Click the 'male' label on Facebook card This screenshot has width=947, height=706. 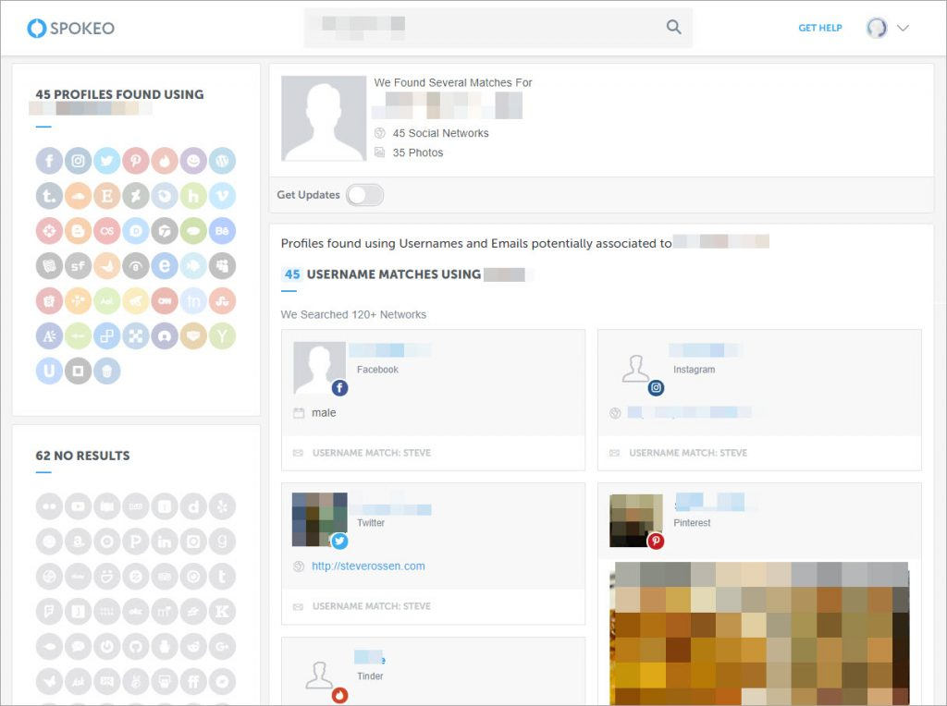point(324,413)
